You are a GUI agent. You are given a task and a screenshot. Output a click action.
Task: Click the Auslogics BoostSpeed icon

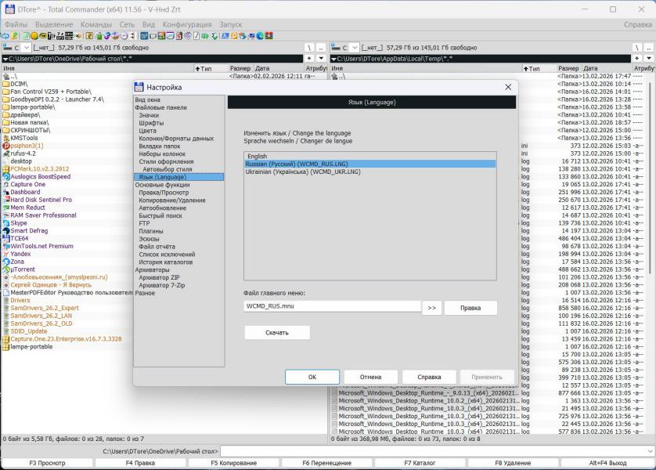(x=6, y=176)
